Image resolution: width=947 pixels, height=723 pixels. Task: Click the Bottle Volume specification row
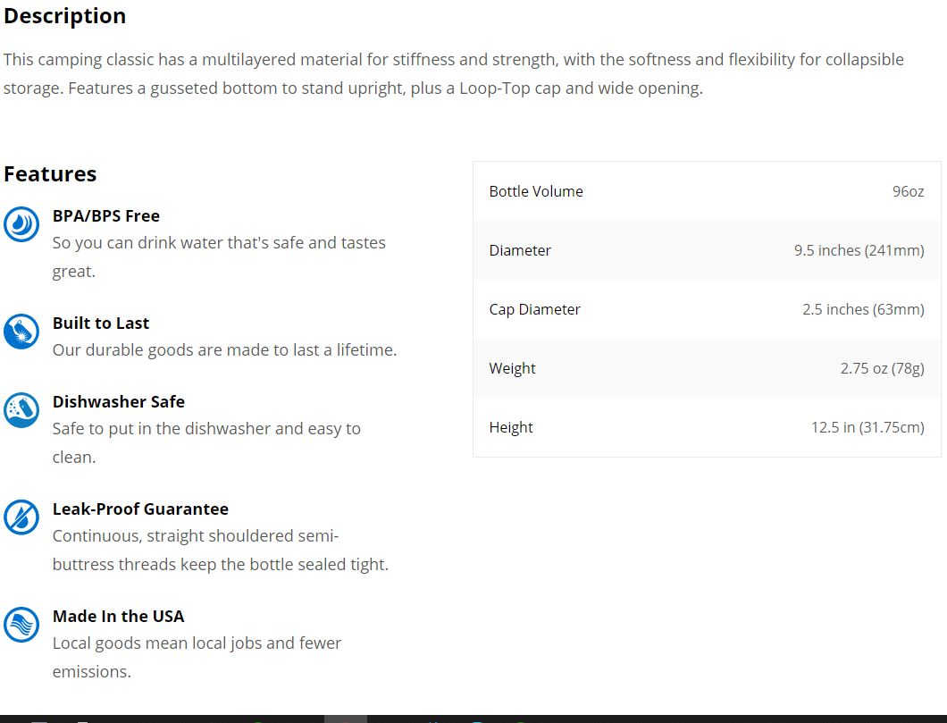(x=707, y=191)
